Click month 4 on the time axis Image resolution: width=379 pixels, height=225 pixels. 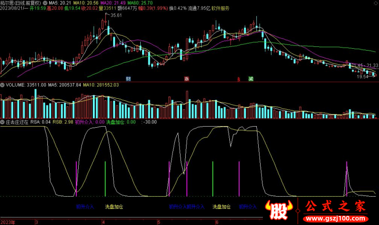[103, 222]
